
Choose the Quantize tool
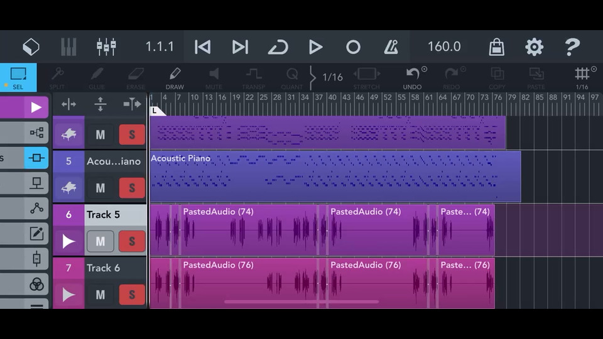(292, 78)
